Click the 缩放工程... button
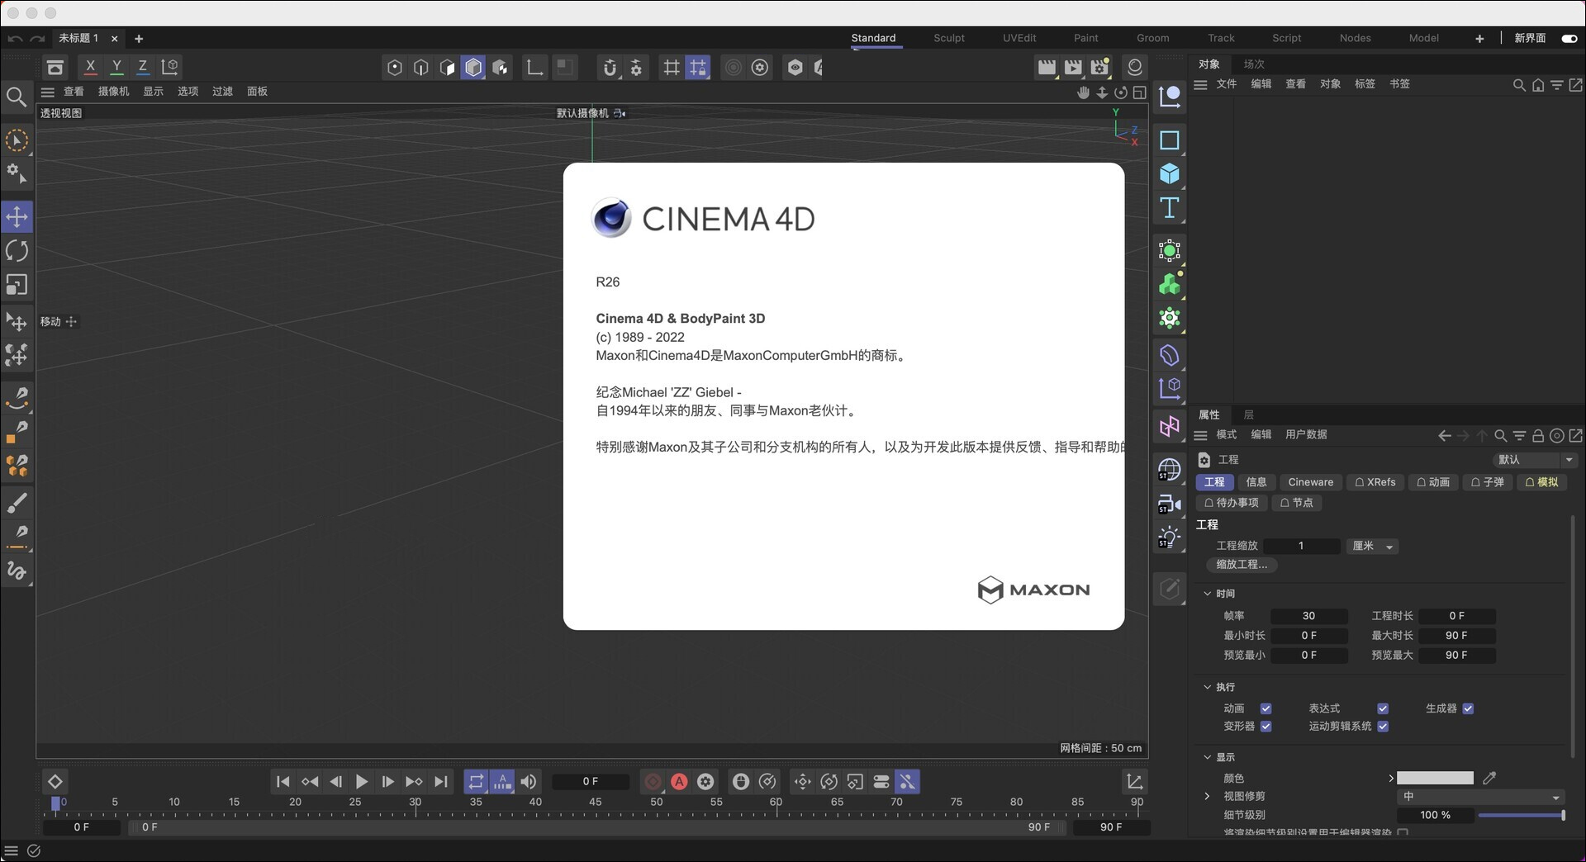Screen dimensions: 1586x862 click(1242, 565)
